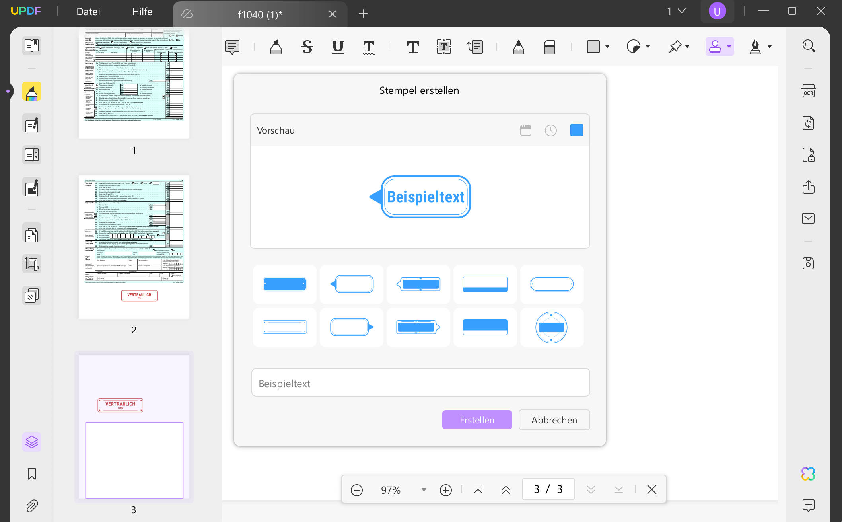The height and width of the screenshot is (522, 842).
Task: Click the Erstellen button
Action: (477, 420)
